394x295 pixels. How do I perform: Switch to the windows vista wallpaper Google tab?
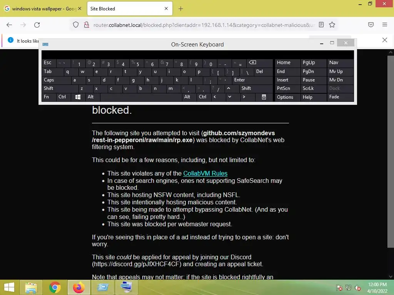[x=43, y=8]
